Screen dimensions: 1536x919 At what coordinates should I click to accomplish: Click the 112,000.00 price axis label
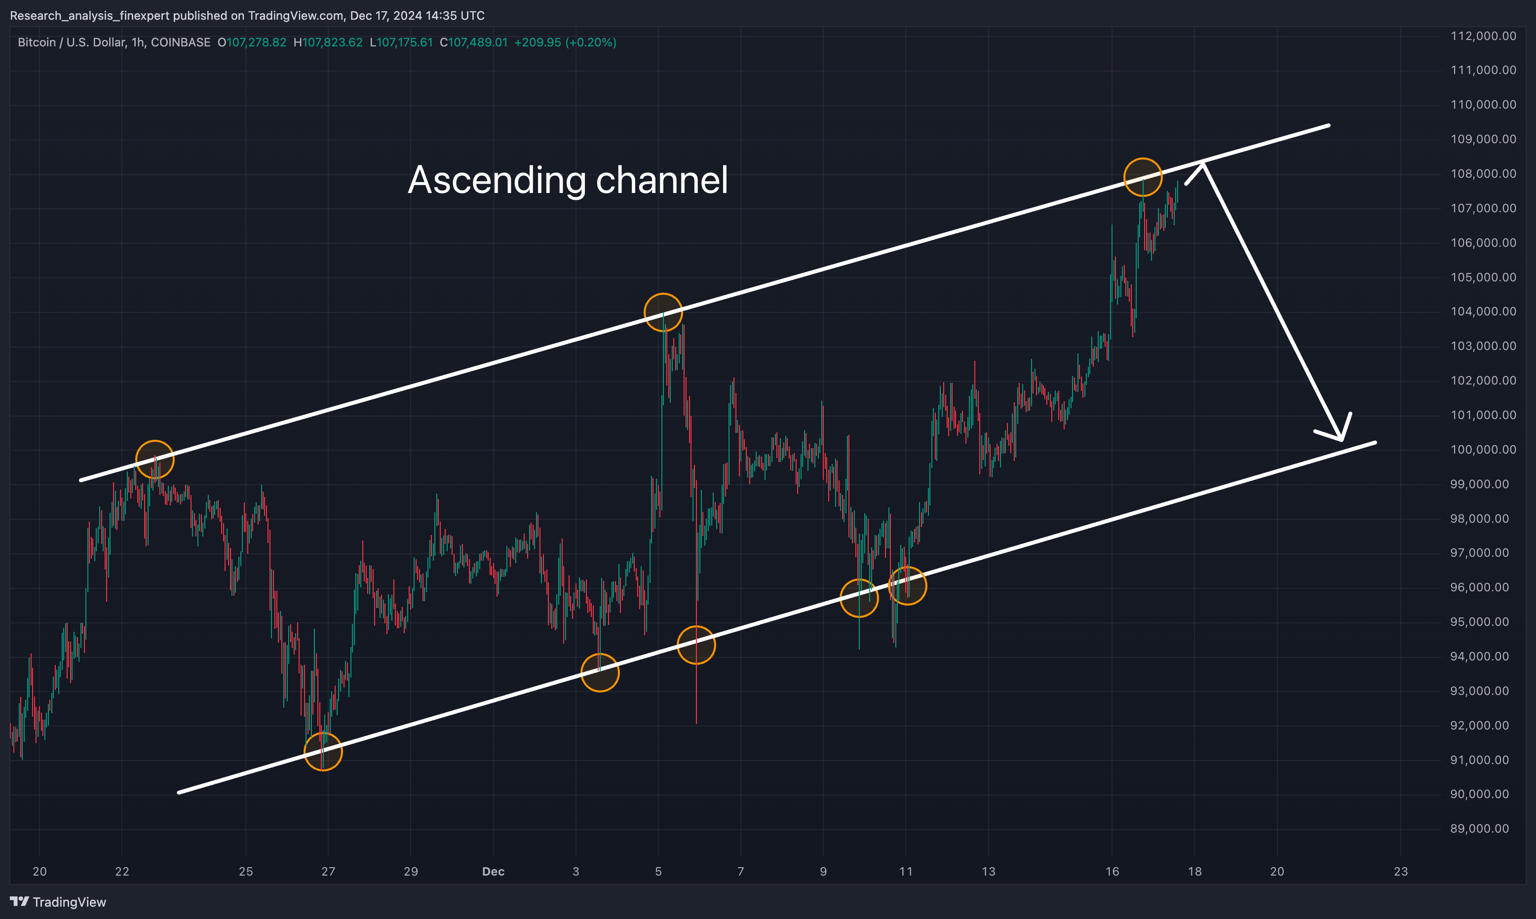pos(1483,36)
